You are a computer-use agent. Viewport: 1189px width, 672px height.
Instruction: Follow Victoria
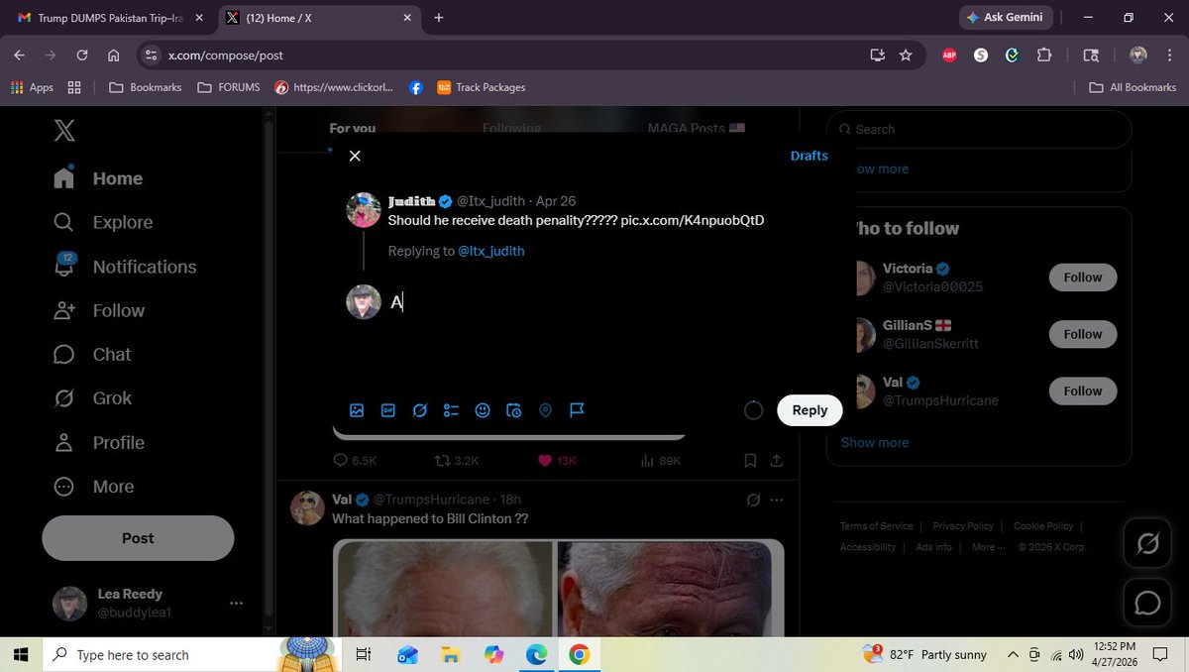[x=1083, y=278]
